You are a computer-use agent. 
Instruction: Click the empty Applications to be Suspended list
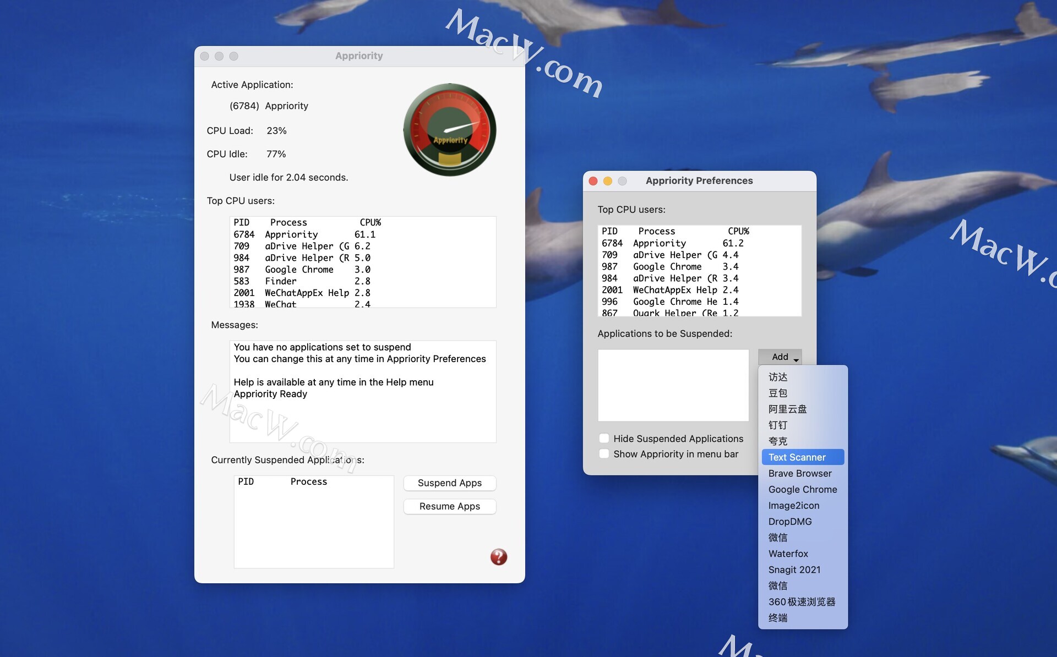[673, 385]
